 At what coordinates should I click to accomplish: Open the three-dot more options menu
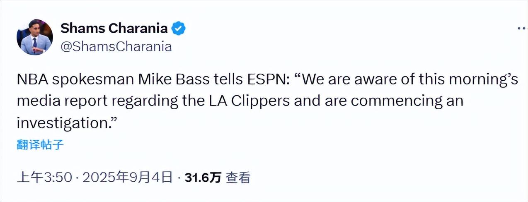[x=521, y=28]
